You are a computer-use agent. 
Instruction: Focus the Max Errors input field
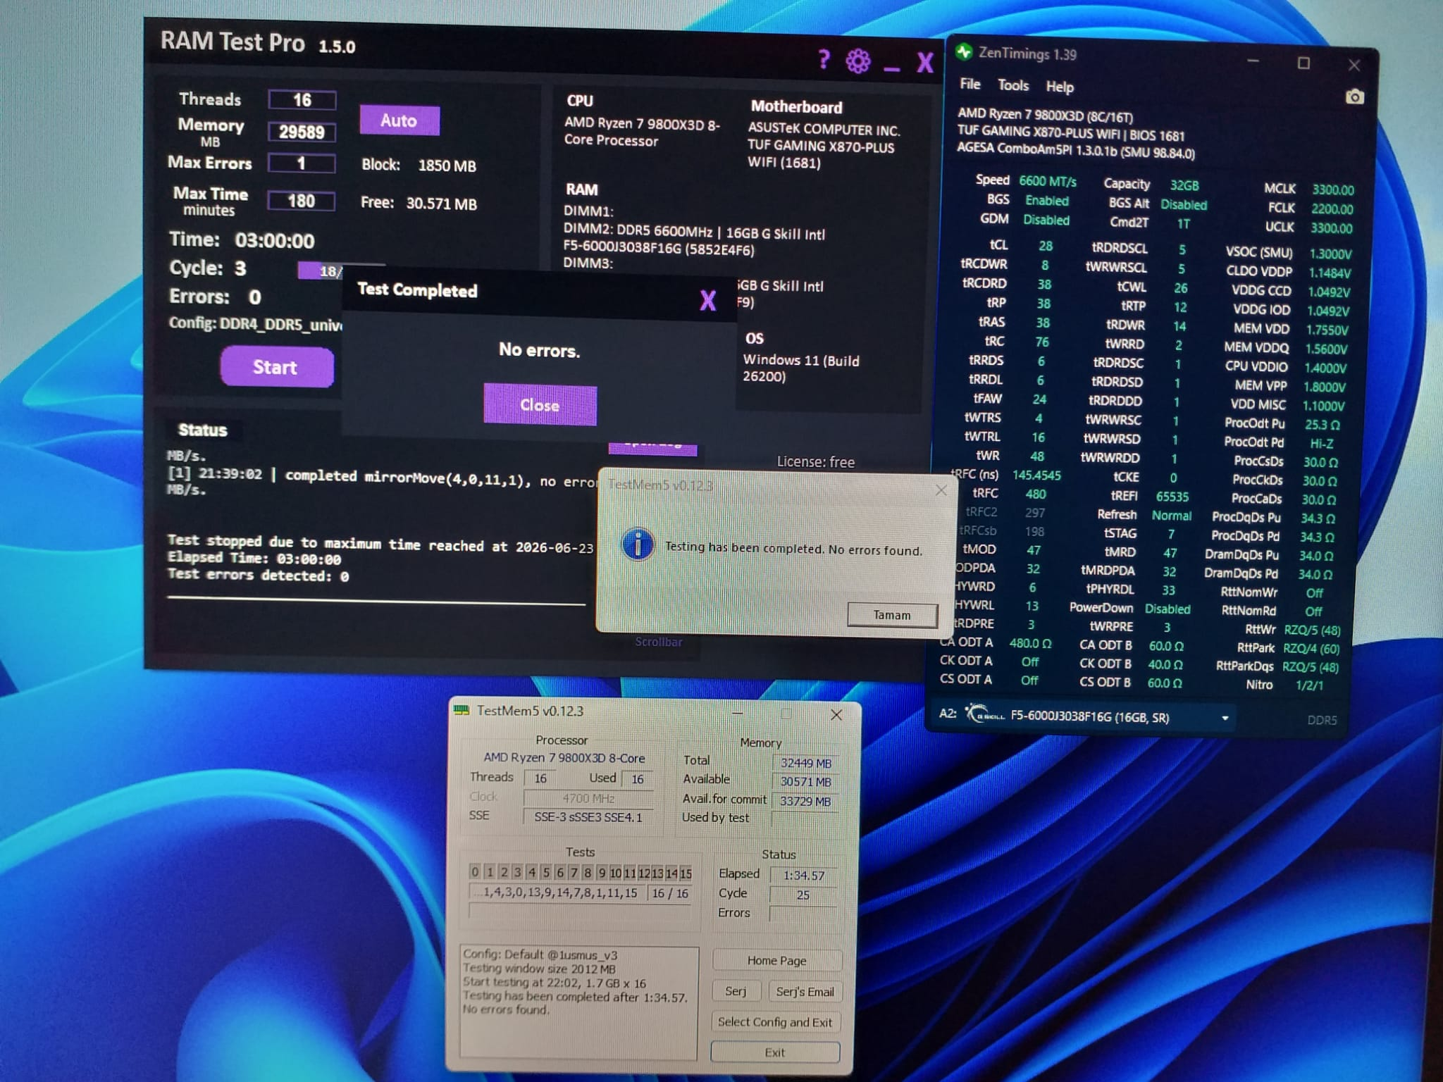coord(302,163)
